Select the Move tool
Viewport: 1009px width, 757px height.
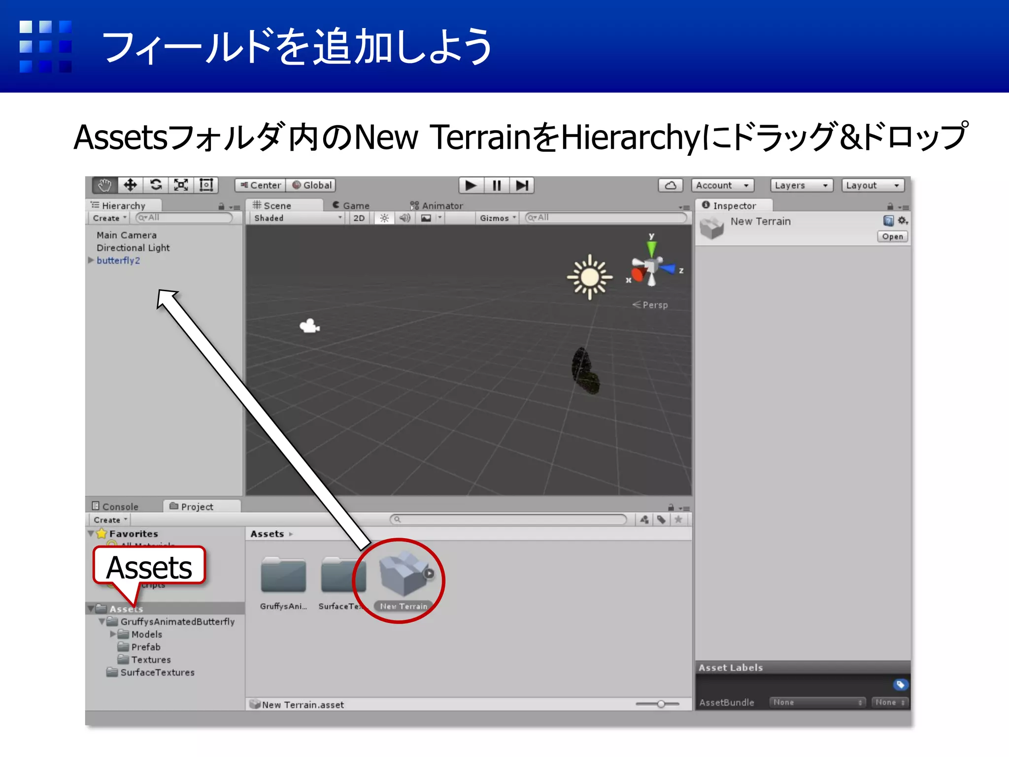(130, 185)
